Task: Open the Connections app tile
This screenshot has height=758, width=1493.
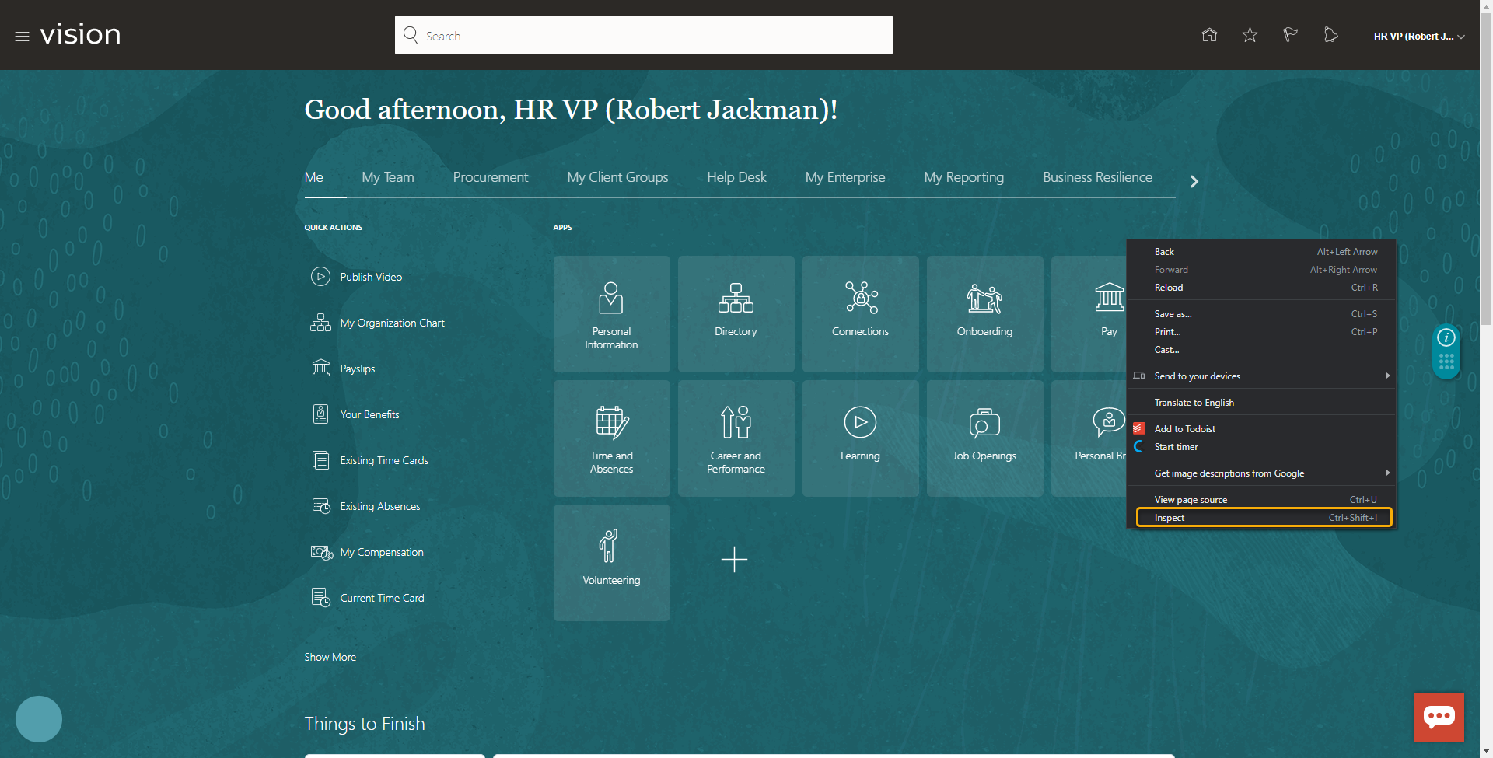Action: 860,314
